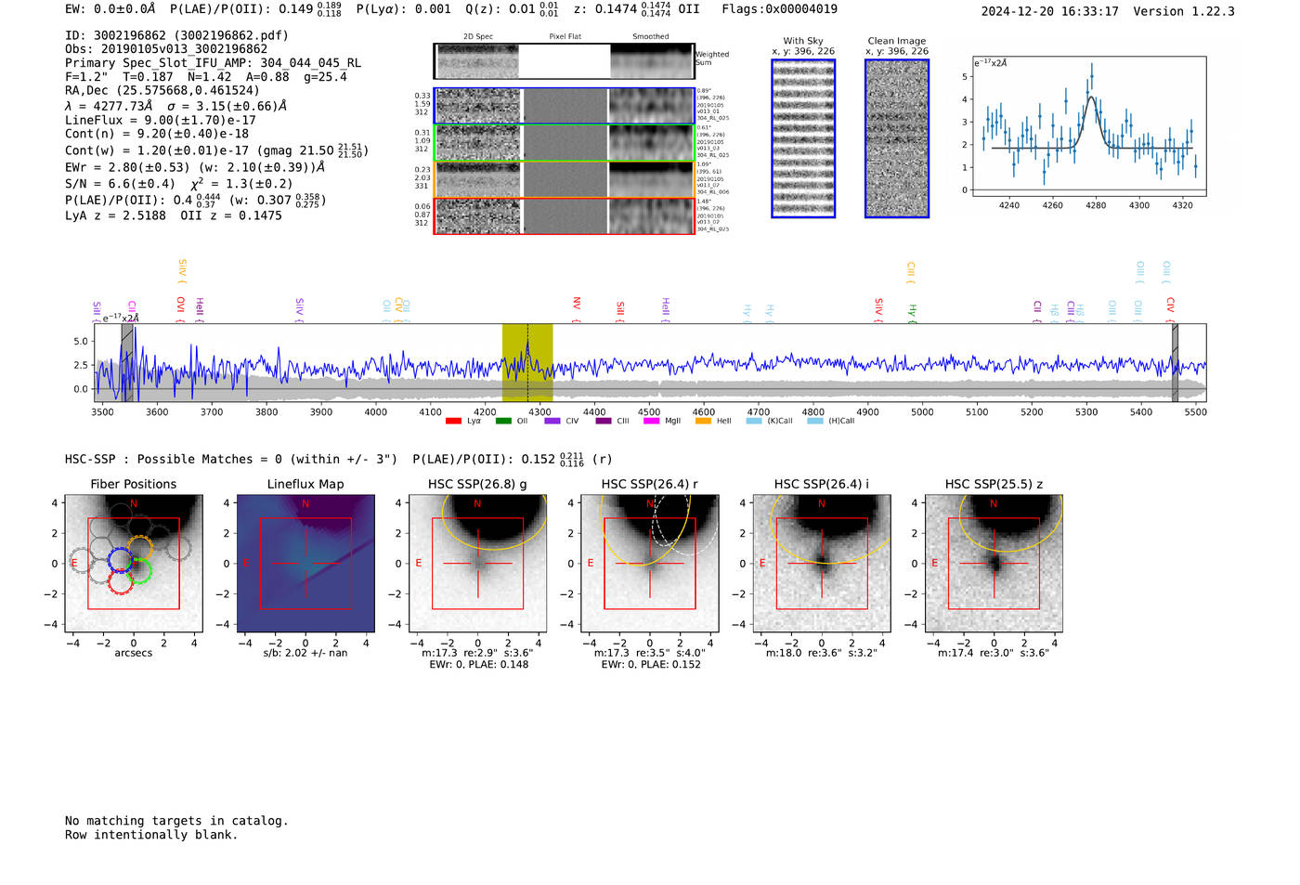1300x885 pixels.
Task: Click the 2D Spec column heading
Action: [x=478, y=36]
